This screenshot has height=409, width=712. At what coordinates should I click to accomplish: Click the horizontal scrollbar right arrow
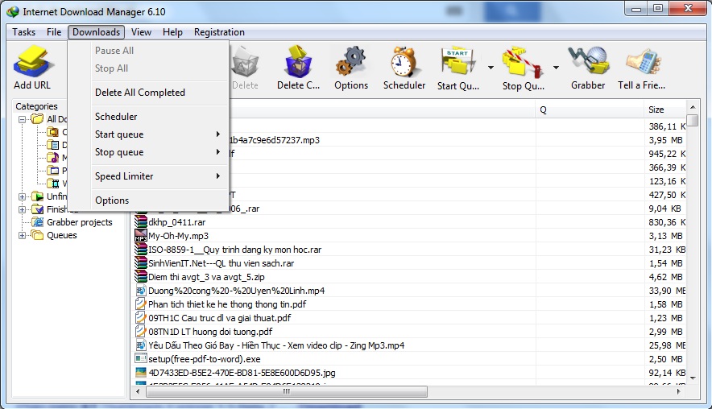tap(679, 390)
